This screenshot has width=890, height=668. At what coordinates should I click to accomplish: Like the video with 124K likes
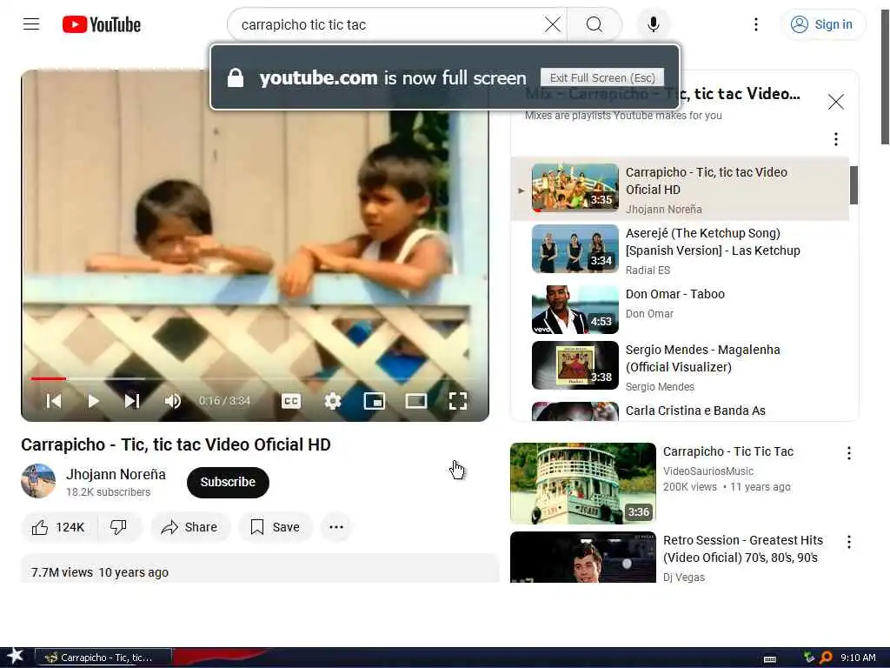pyautogui.click(x=58, y=527)
